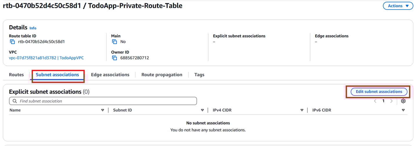The width and height of the screenshot is (418, 146).
Task: Copy the Route table ID value
Action: coord(12,42)
